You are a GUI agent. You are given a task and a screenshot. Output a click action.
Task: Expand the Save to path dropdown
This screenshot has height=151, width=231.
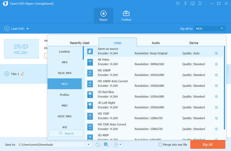point(89,144)
